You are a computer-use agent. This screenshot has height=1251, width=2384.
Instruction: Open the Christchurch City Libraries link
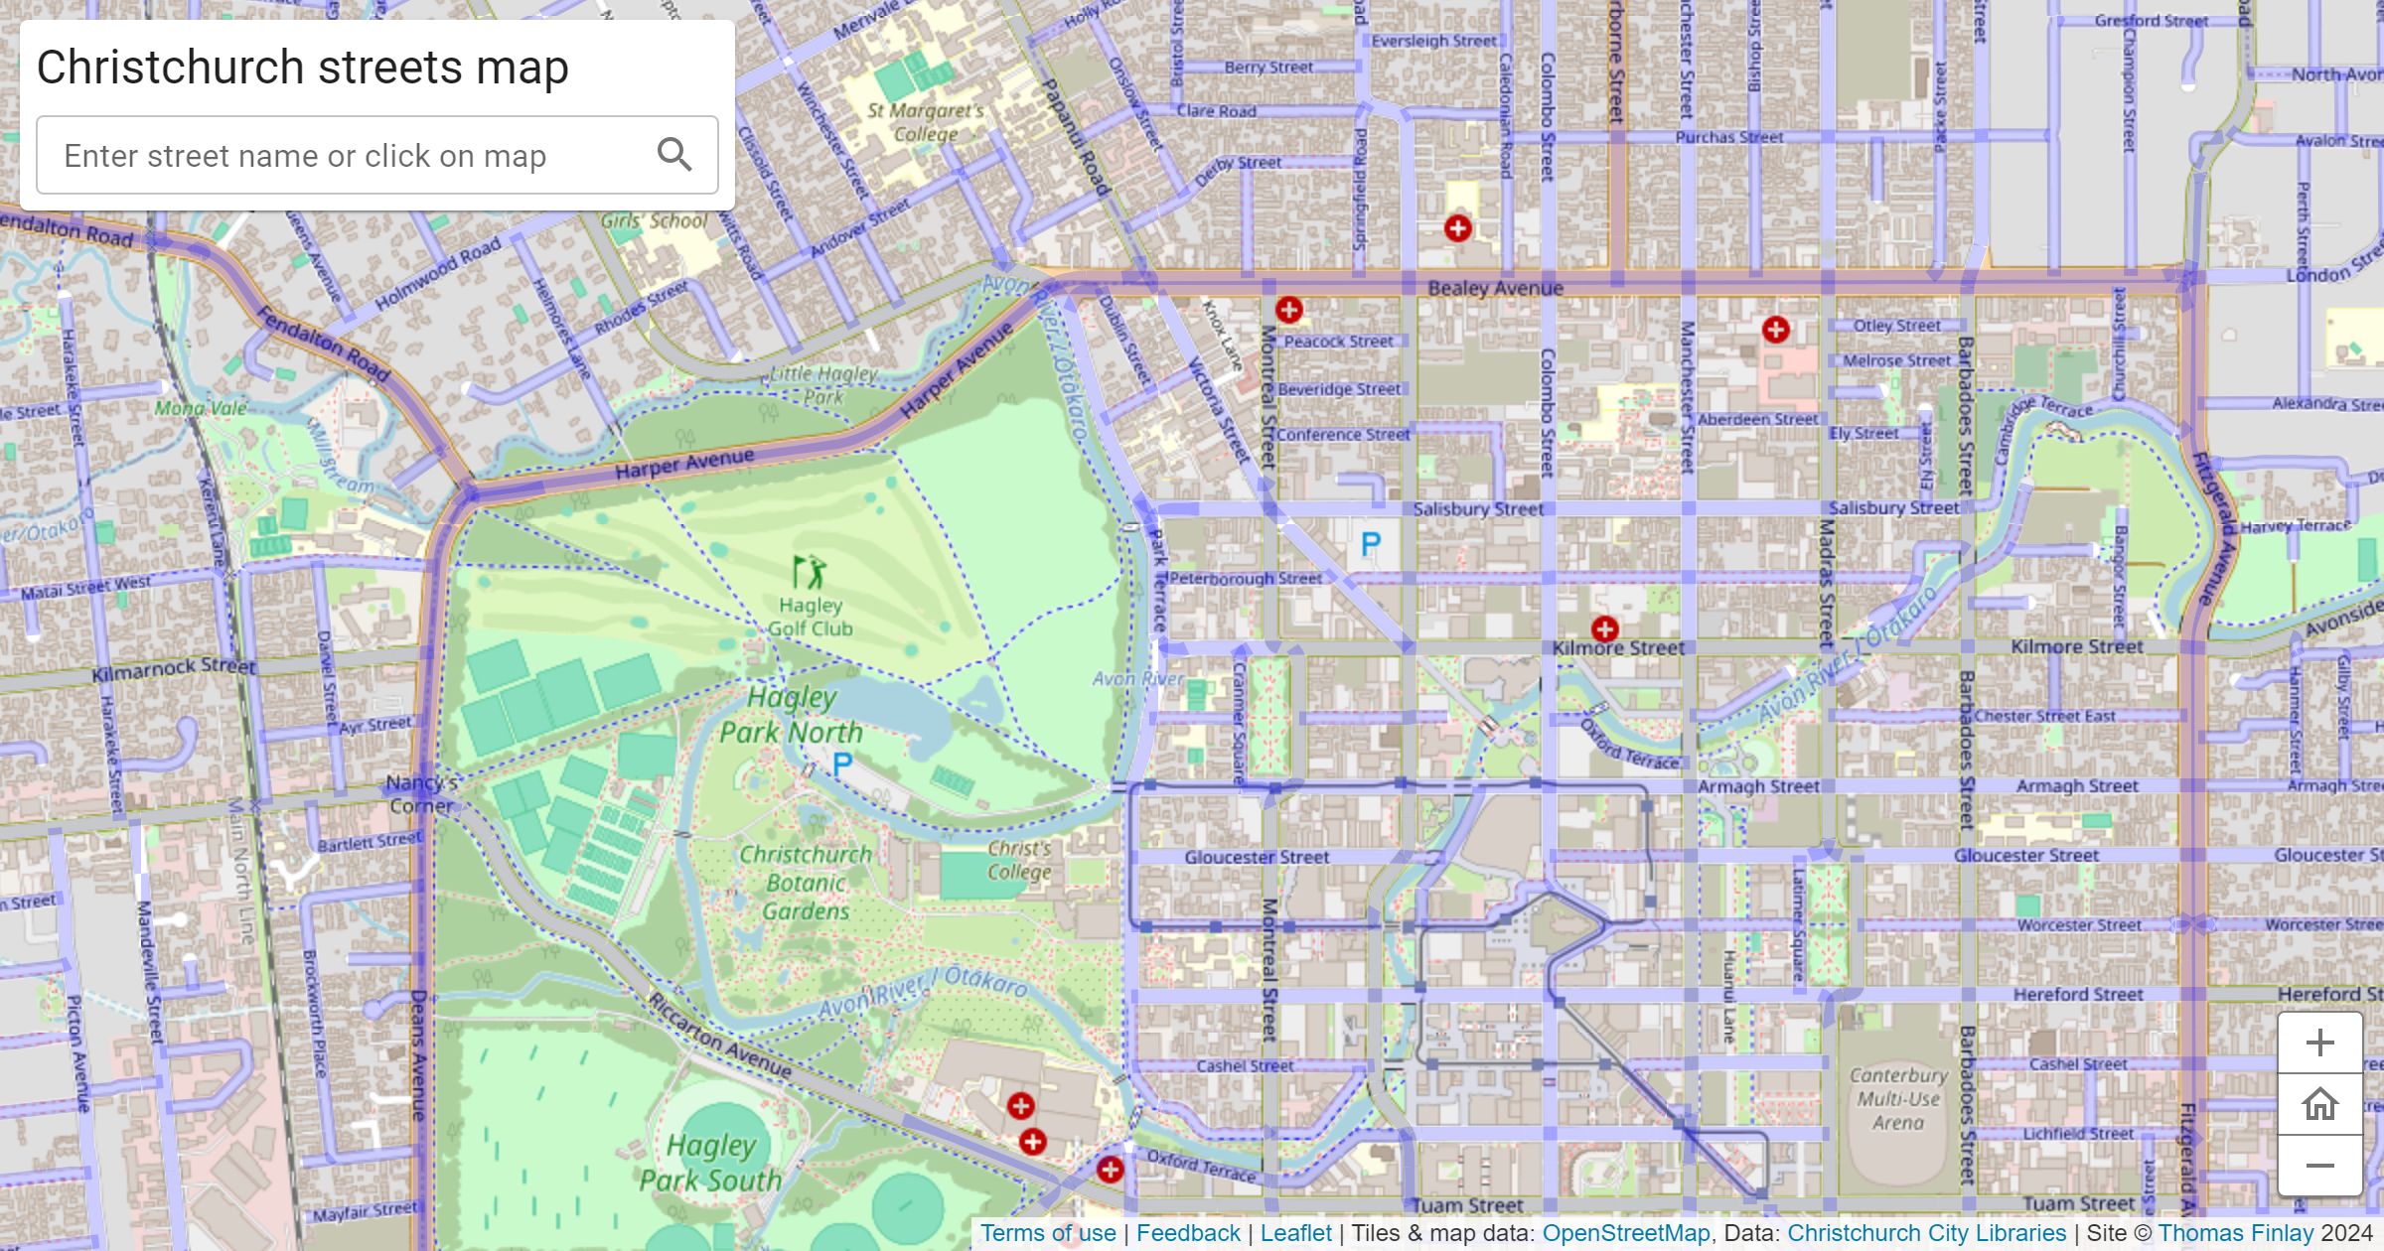pyautogui.click(x=1926, y=1233)
